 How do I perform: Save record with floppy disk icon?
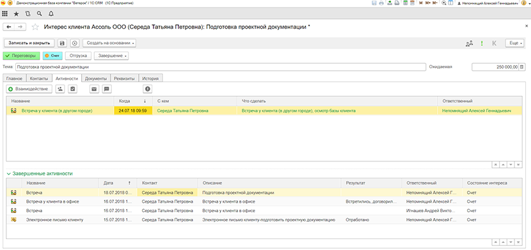62,43
